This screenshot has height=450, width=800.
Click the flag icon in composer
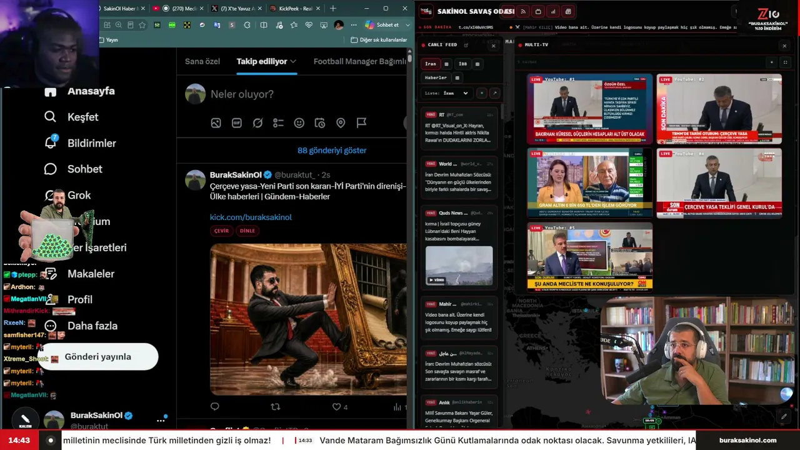[x=361, y=123]
